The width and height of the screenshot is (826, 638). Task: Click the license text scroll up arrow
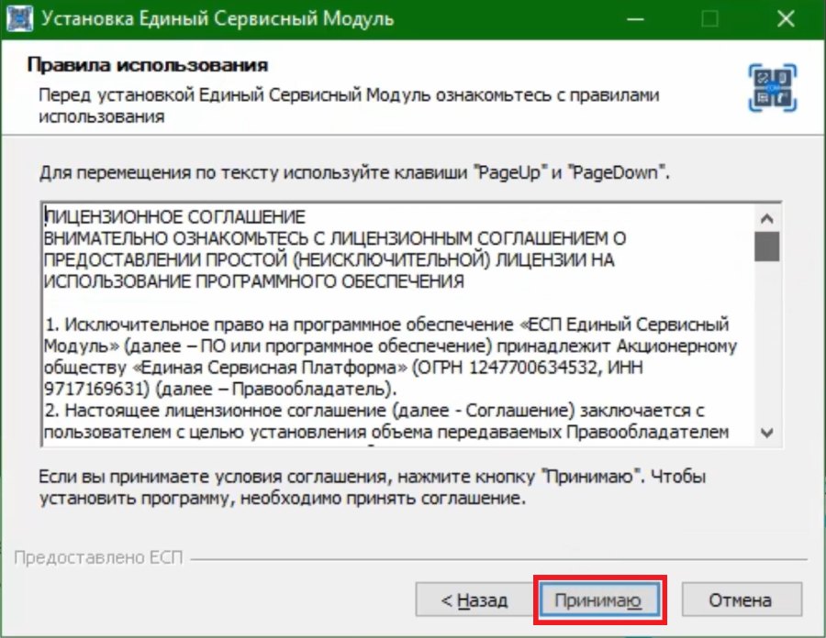click(767, 218)
